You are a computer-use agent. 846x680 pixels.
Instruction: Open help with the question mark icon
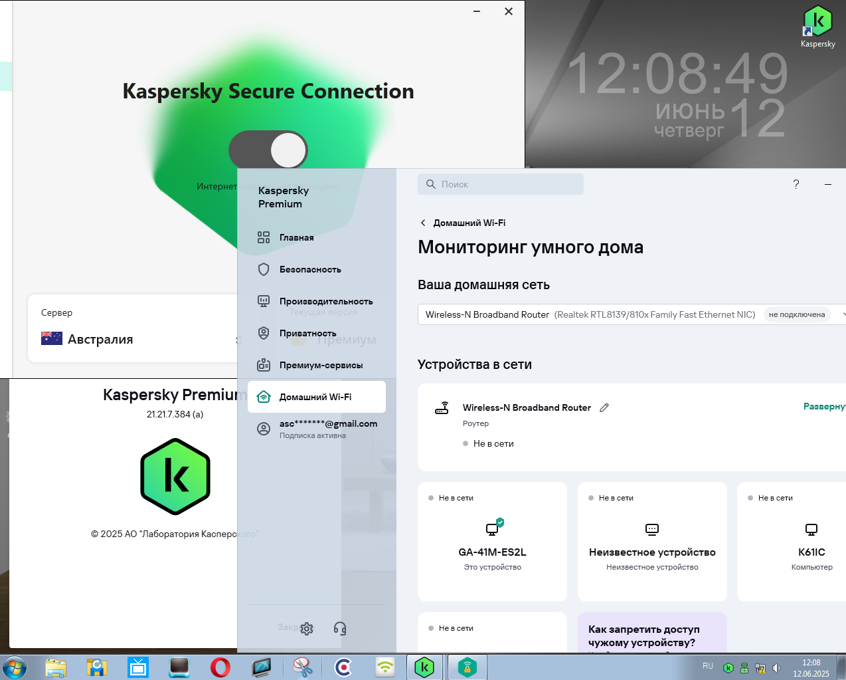tap(796, 184)
